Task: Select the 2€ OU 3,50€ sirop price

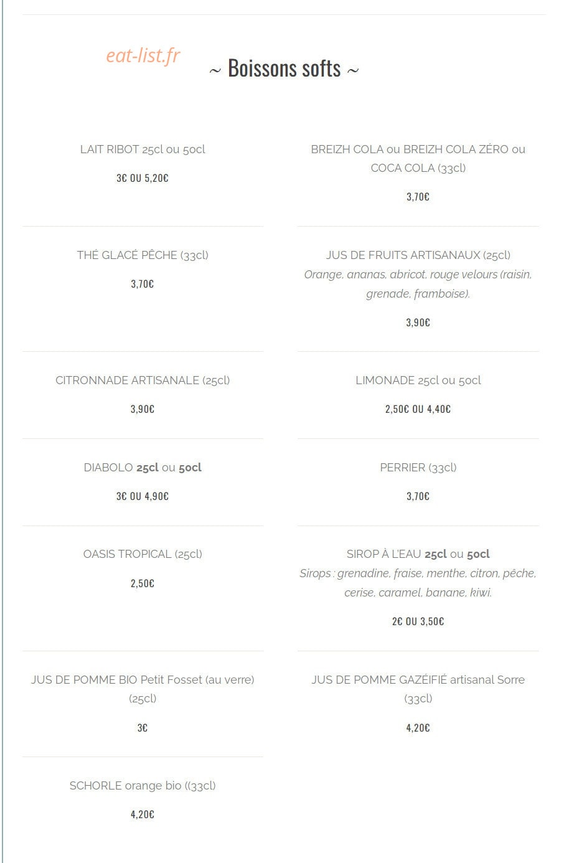Action: [x=418, y=621]
